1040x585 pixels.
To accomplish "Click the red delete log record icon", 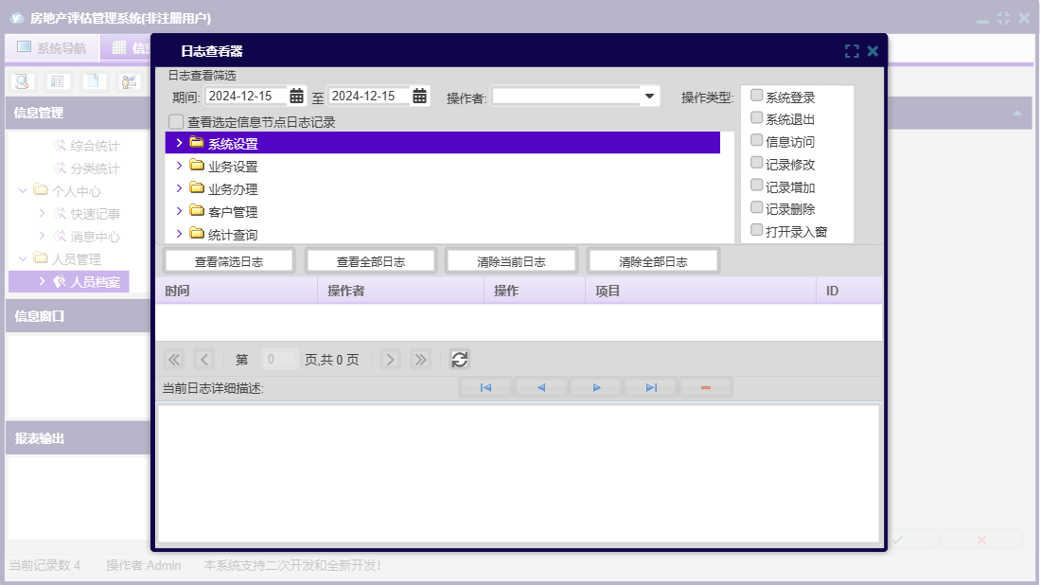I will [705, 388].
